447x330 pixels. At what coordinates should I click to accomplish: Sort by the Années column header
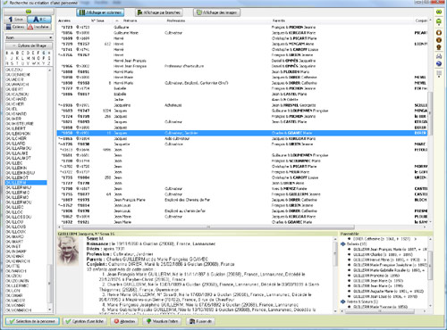(64, 21)
